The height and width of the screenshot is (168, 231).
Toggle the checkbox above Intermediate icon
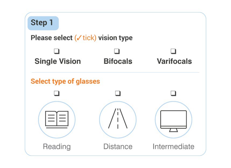click(173, 93)
